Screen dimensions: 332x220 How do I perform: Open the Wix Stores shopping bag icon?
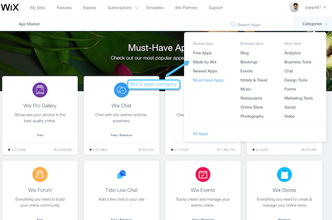(285, 174)
